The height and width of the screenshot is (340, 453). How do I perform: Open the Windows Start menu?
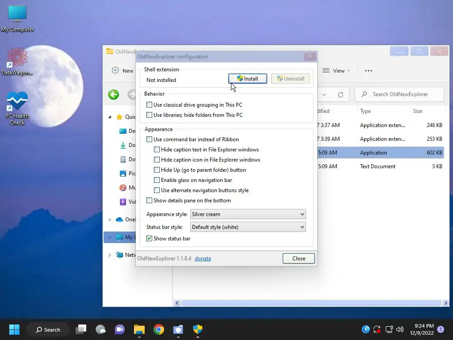click(x=14, y=329)
